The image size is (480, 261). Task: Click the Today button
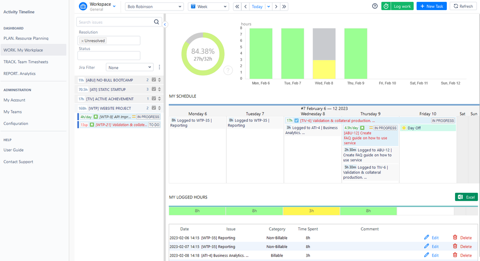click(257, 6)
